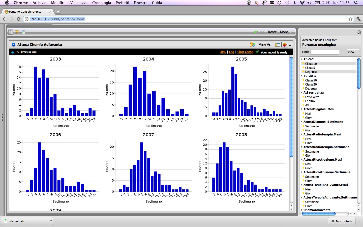Viewport: 363px width, 227px height.
Task: Collapse the available fields panel arrow
Action: 359,32
